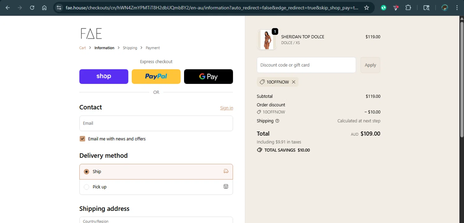Open the Country/Region dropdown
464x223 pixels.
click(x=156, y=220)
